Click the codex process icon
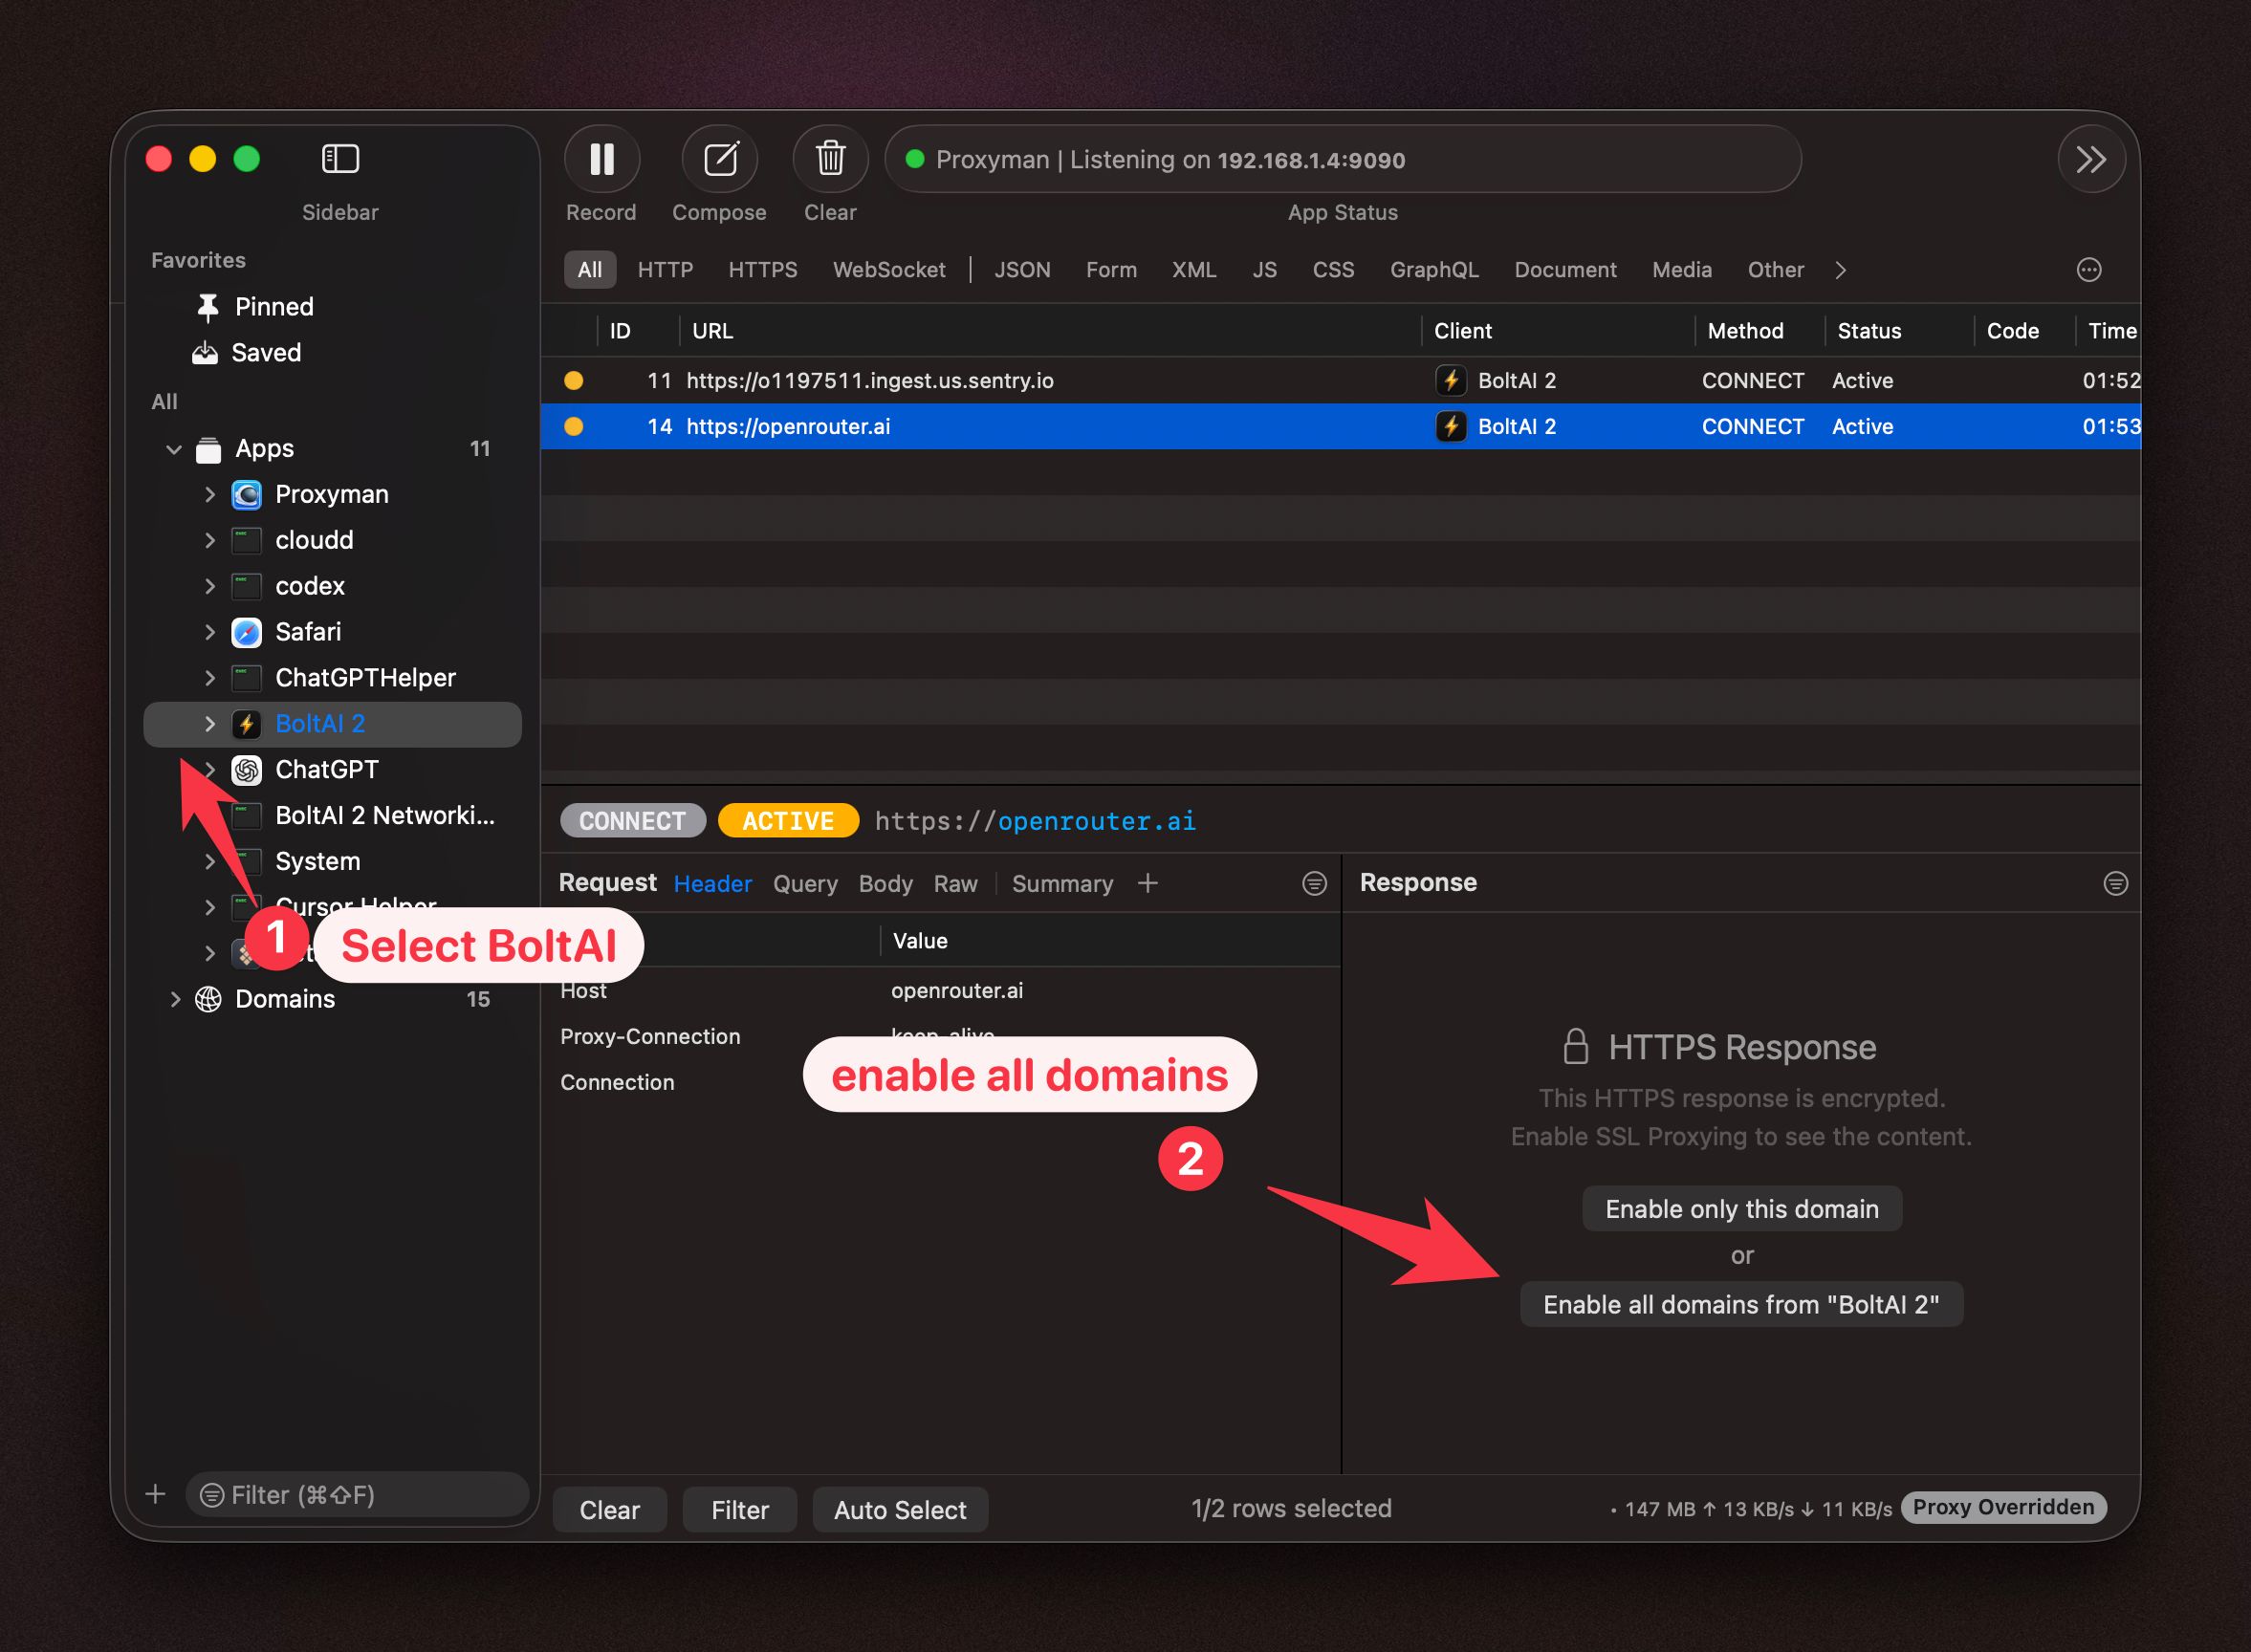Screen dimensions: 2251x1652 tap(247, 587)
